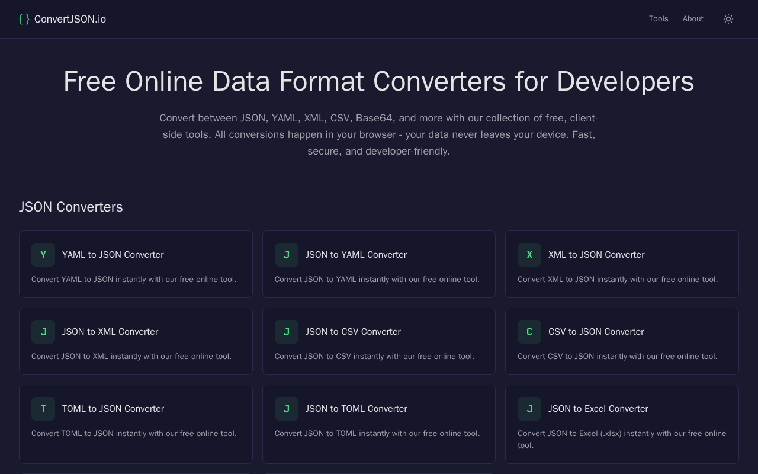This screenshot has width=758, height=474.
Task: Click the CSV to JSON description text
Action: click(617, 357)
